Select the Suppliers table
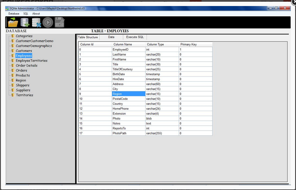This screenshot has height=190, width=296. [x=23, y=90]
